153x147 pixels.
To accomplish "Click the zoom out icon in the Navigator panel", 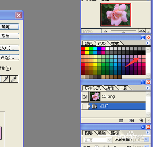I will click(x=105, y=31).
